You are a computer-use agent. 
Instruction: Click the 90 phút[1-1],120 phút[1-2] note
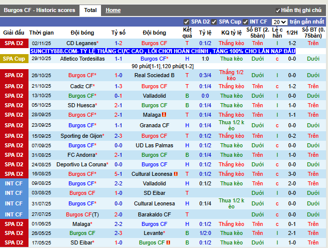(x=162, y=67)
